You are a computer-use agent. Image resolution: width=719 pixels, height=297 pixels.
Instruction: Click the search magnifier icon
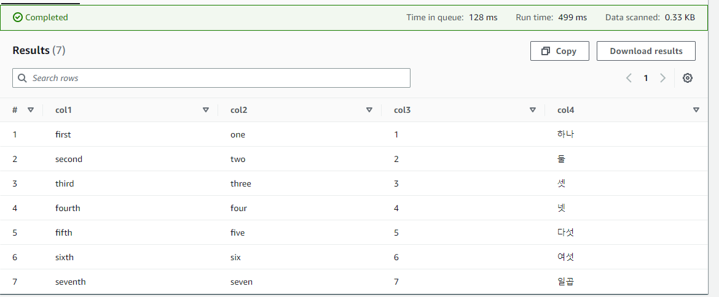pyautogui.click(x=22, y=79)
